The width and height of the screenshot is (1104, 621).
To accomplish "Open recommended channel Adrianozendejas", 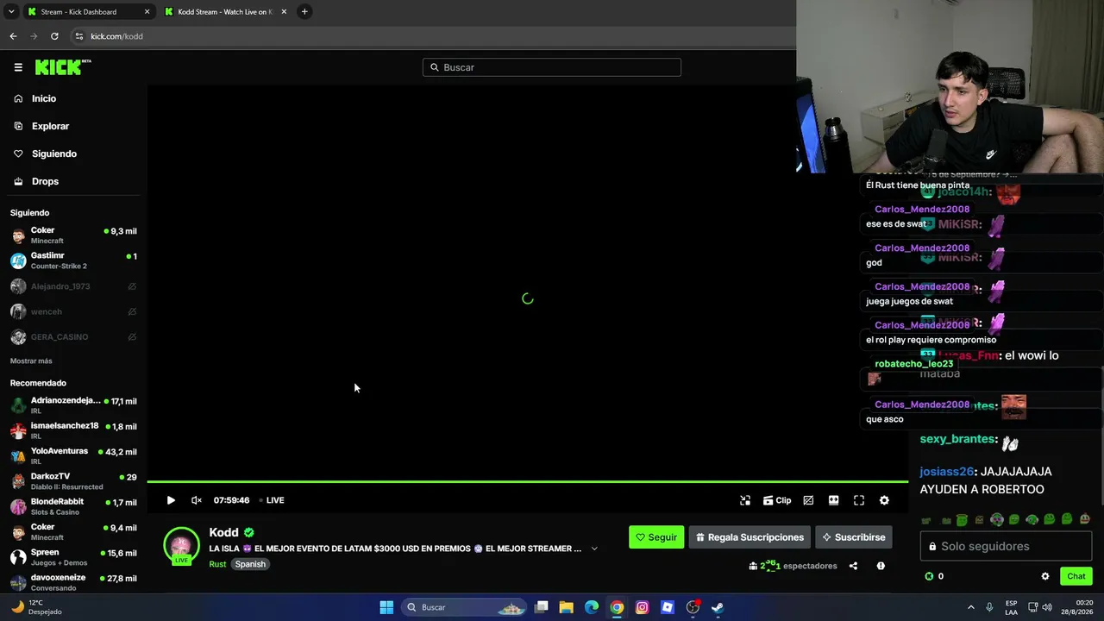I will pos(73,405).
